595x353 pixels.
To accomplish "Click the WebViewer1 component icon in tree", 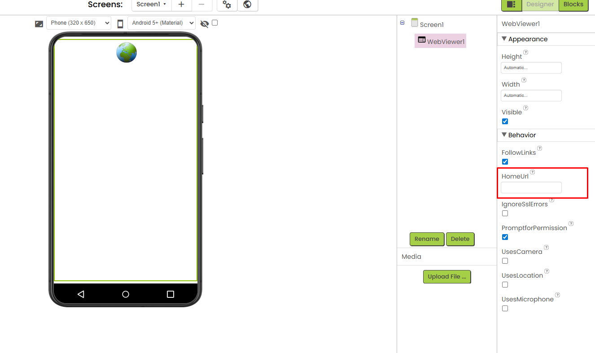I will [422, 39].
